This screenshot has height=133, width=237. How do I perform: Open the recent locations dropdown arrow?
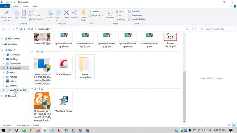[x=13, y=29]
